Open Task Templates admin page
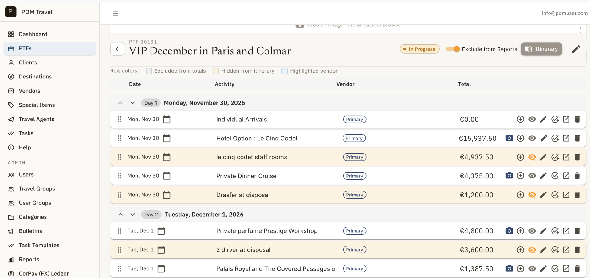 tap(50, 245)
